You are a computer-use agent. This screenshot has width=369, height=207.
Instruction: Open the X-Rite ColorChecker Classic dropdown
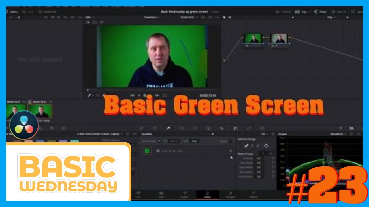pyautogui.click(x=101, y=134)
